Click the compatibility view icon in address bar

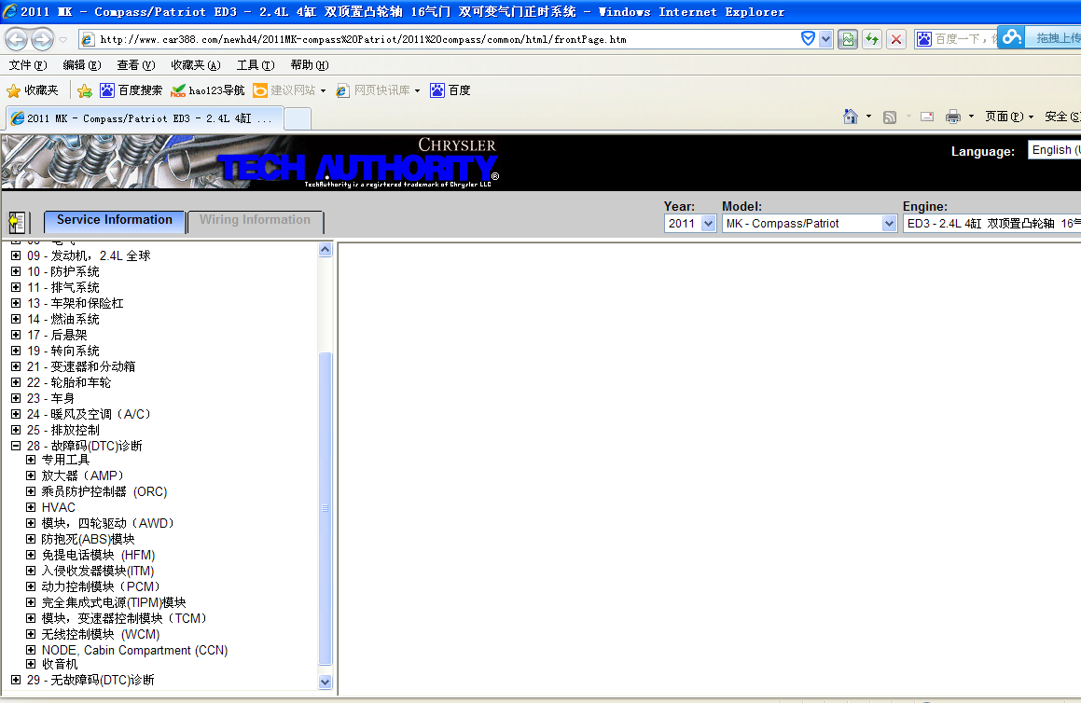coord(848,39)
